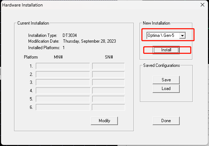The height and width of the screenshot is (146, 209).
Task: Click into Platform 3 SN# field
Action: (108, 82)
